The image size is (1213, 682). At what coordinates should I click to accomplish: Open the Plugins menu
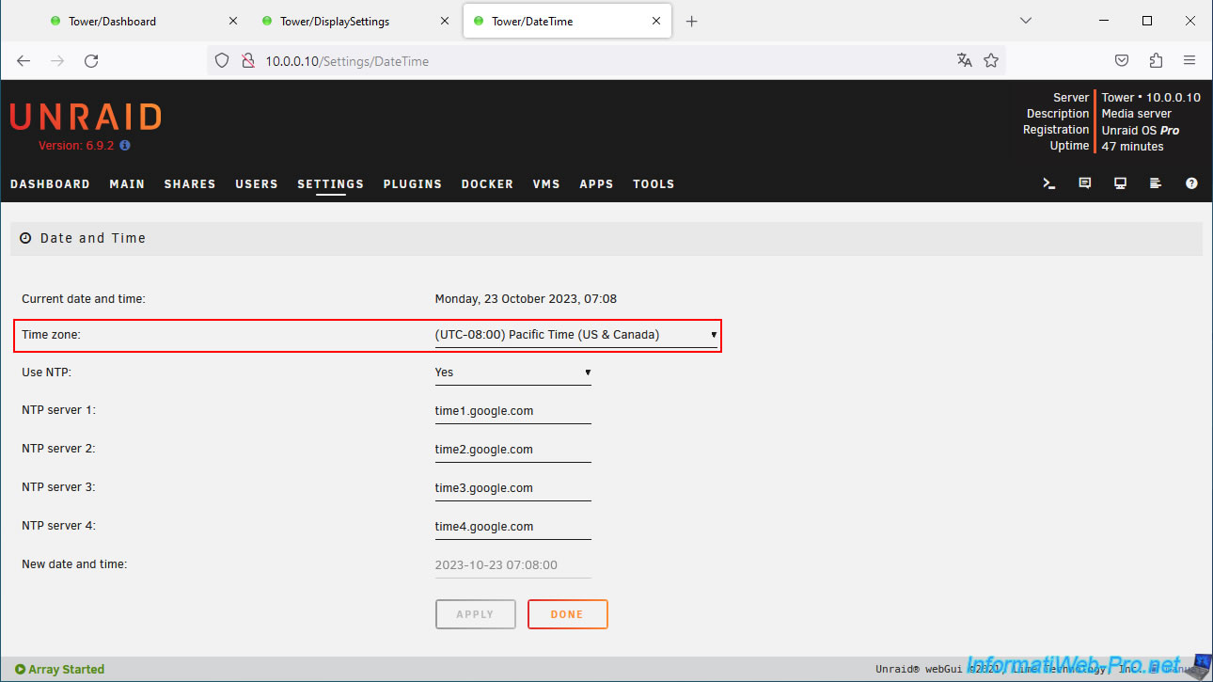pos(412,184)
